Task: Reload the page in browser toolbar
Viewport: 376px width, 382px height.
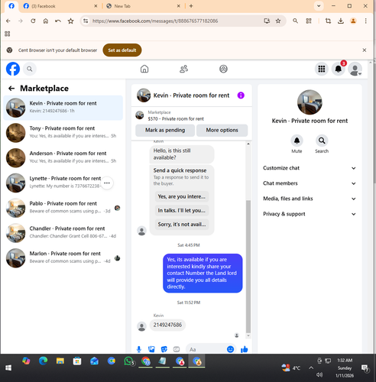Action: [x=33, y=21]
